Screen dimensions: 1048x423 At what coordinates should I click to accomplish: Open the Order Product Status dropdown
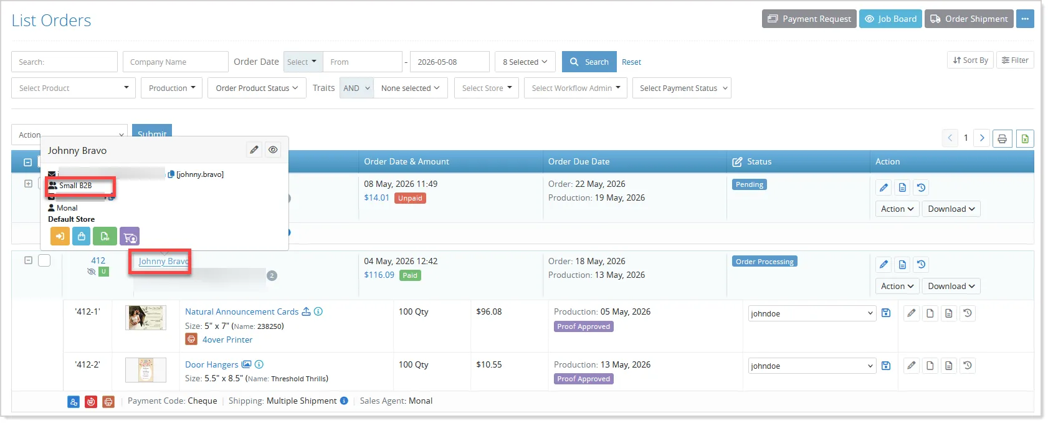(257, 88)
